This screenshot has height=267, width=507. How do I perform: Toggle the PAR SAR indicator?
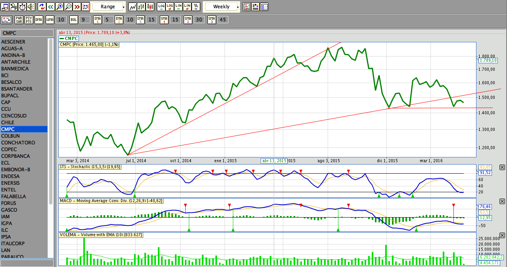point(19,19)
